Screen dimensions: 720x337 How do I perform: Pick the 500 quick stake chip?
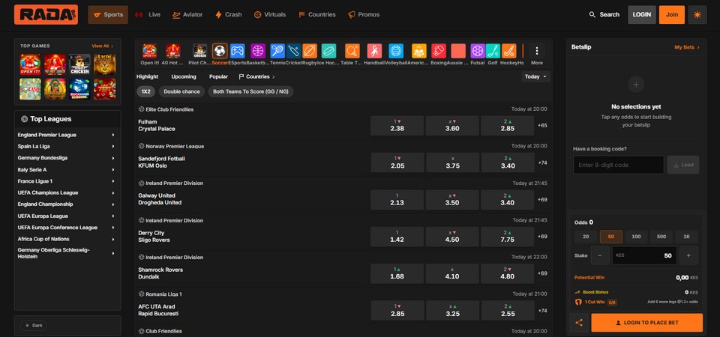[661, 237]
